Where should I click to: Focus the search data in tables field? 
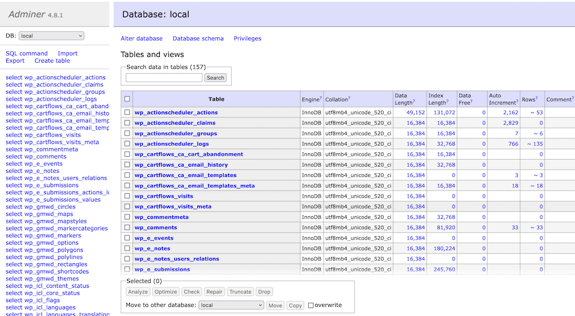point(164,78)
